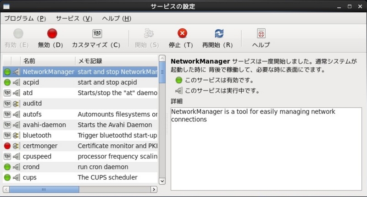Open the ヘルプ (H) menu
This screenshot has height=197, width=367.
pos(117,18)
